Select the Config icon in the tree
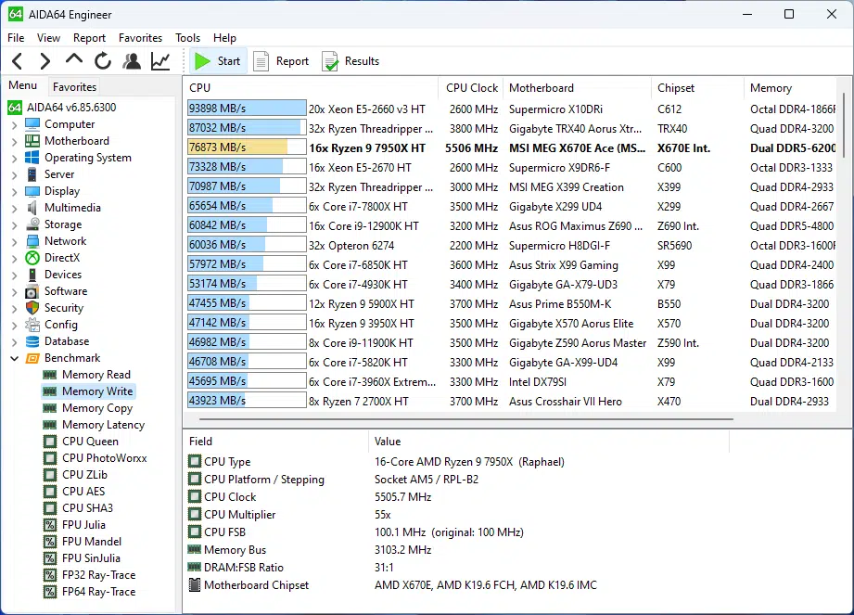 pyautogui.click(x=32, y=325)
